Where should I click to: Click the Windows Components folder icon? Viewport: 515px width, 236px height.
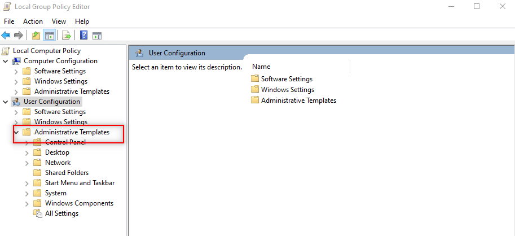(37, 203)
